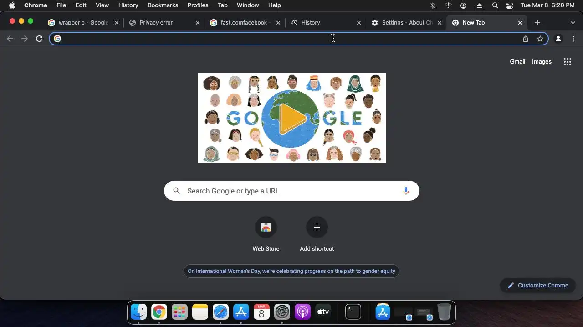Expand the tab search chevron
583x327 pixels.
[x=573, y=23]
